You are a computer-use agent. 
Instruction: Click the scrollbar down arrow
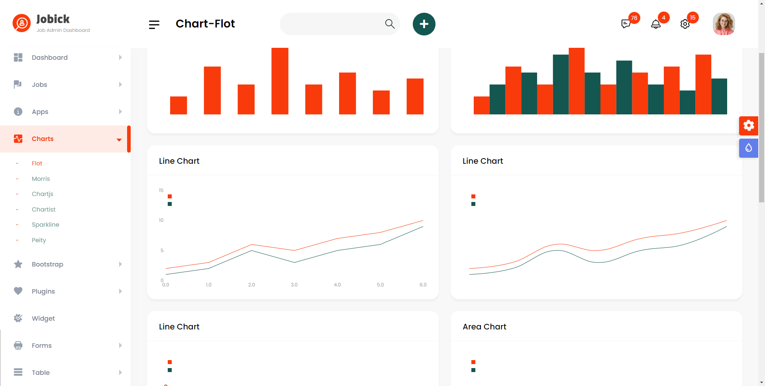761,383
